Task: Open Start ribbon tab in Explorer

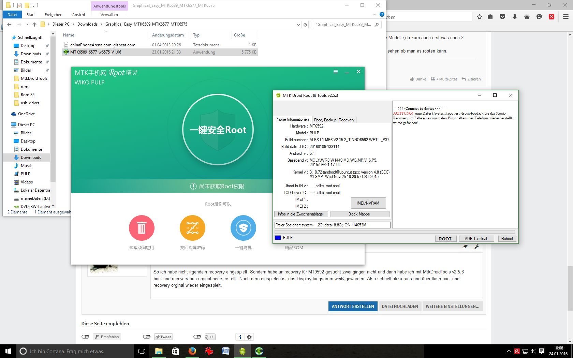Action: tap(31, 15)
